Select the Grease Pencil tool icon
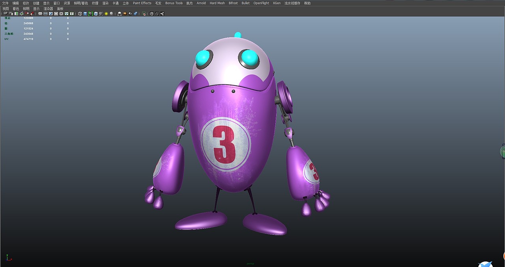Viewport: 505px width, 267px height. pos(32,13)
